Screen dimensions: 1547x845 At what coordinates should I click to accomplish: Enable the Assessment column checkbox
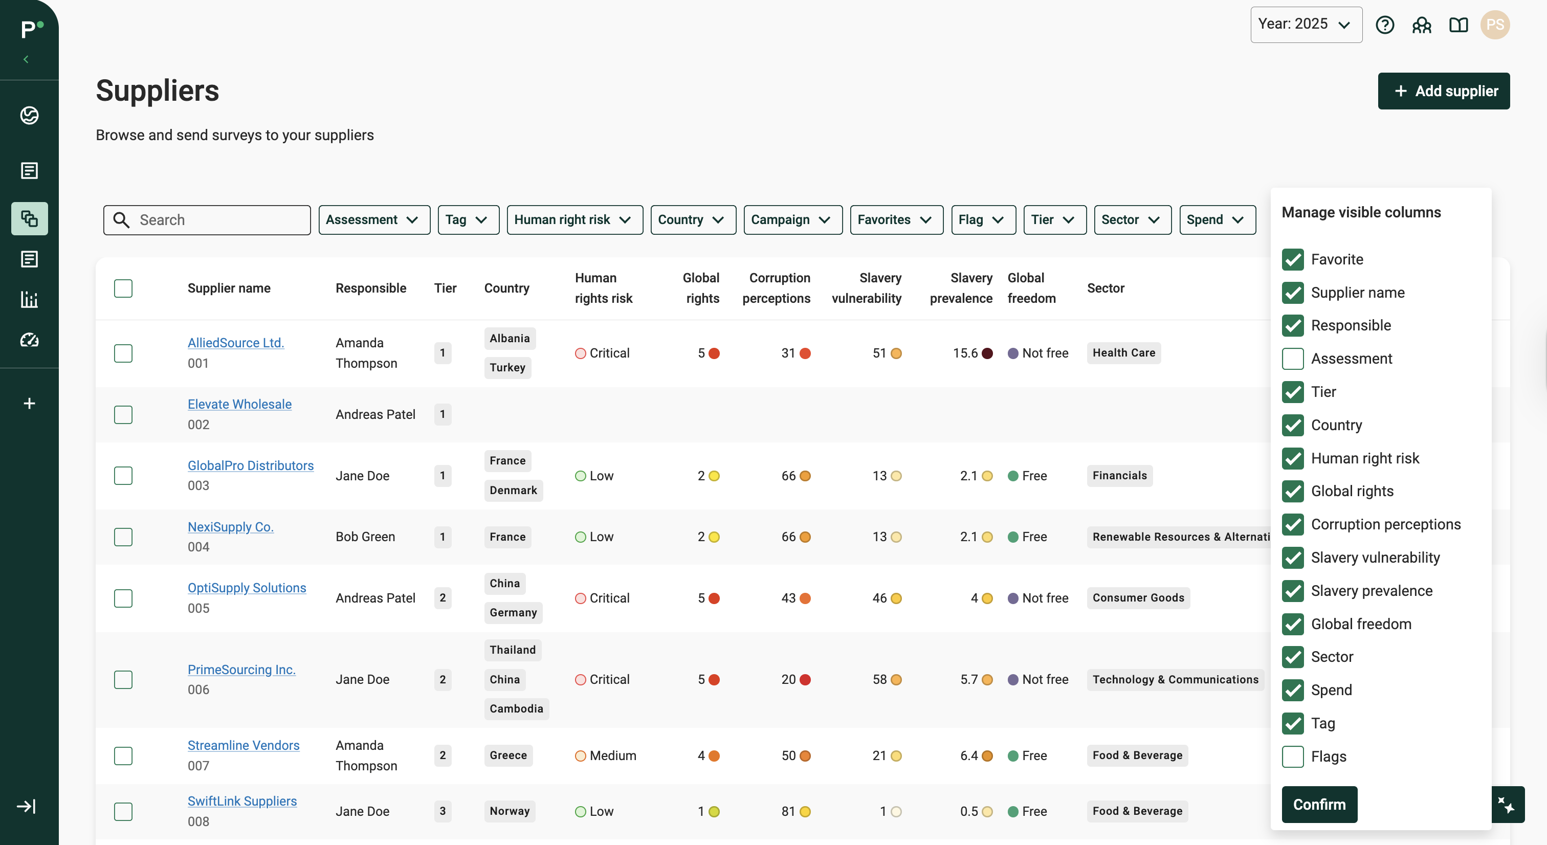(x=1292, y=359)
